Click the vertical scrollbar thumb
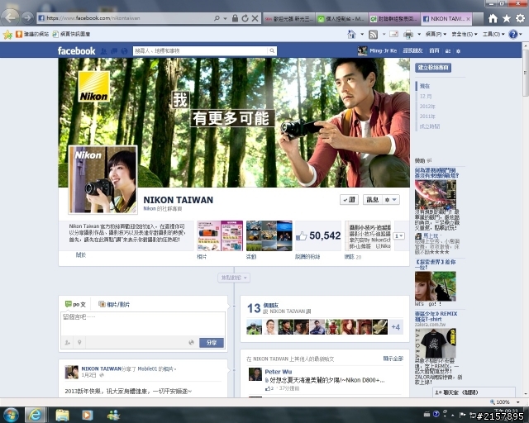 (526, 73)
